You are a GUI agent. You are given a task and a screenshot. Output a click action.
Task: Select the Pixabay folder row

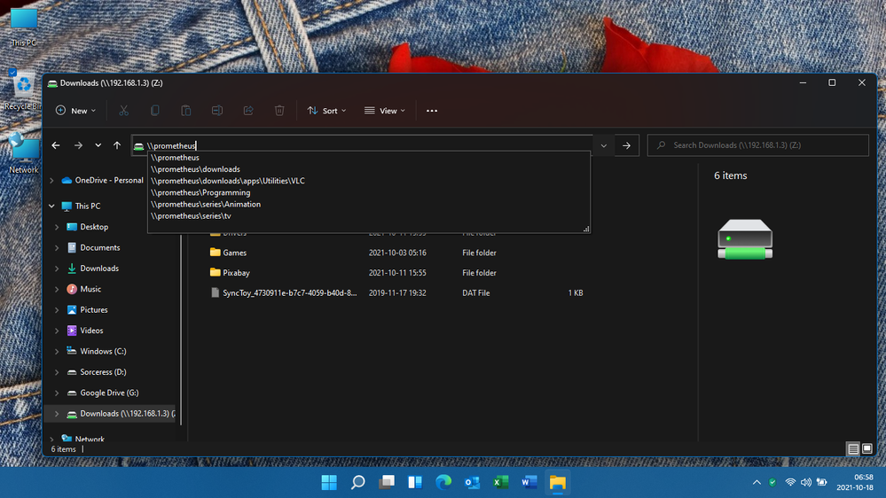coord(396,273)
